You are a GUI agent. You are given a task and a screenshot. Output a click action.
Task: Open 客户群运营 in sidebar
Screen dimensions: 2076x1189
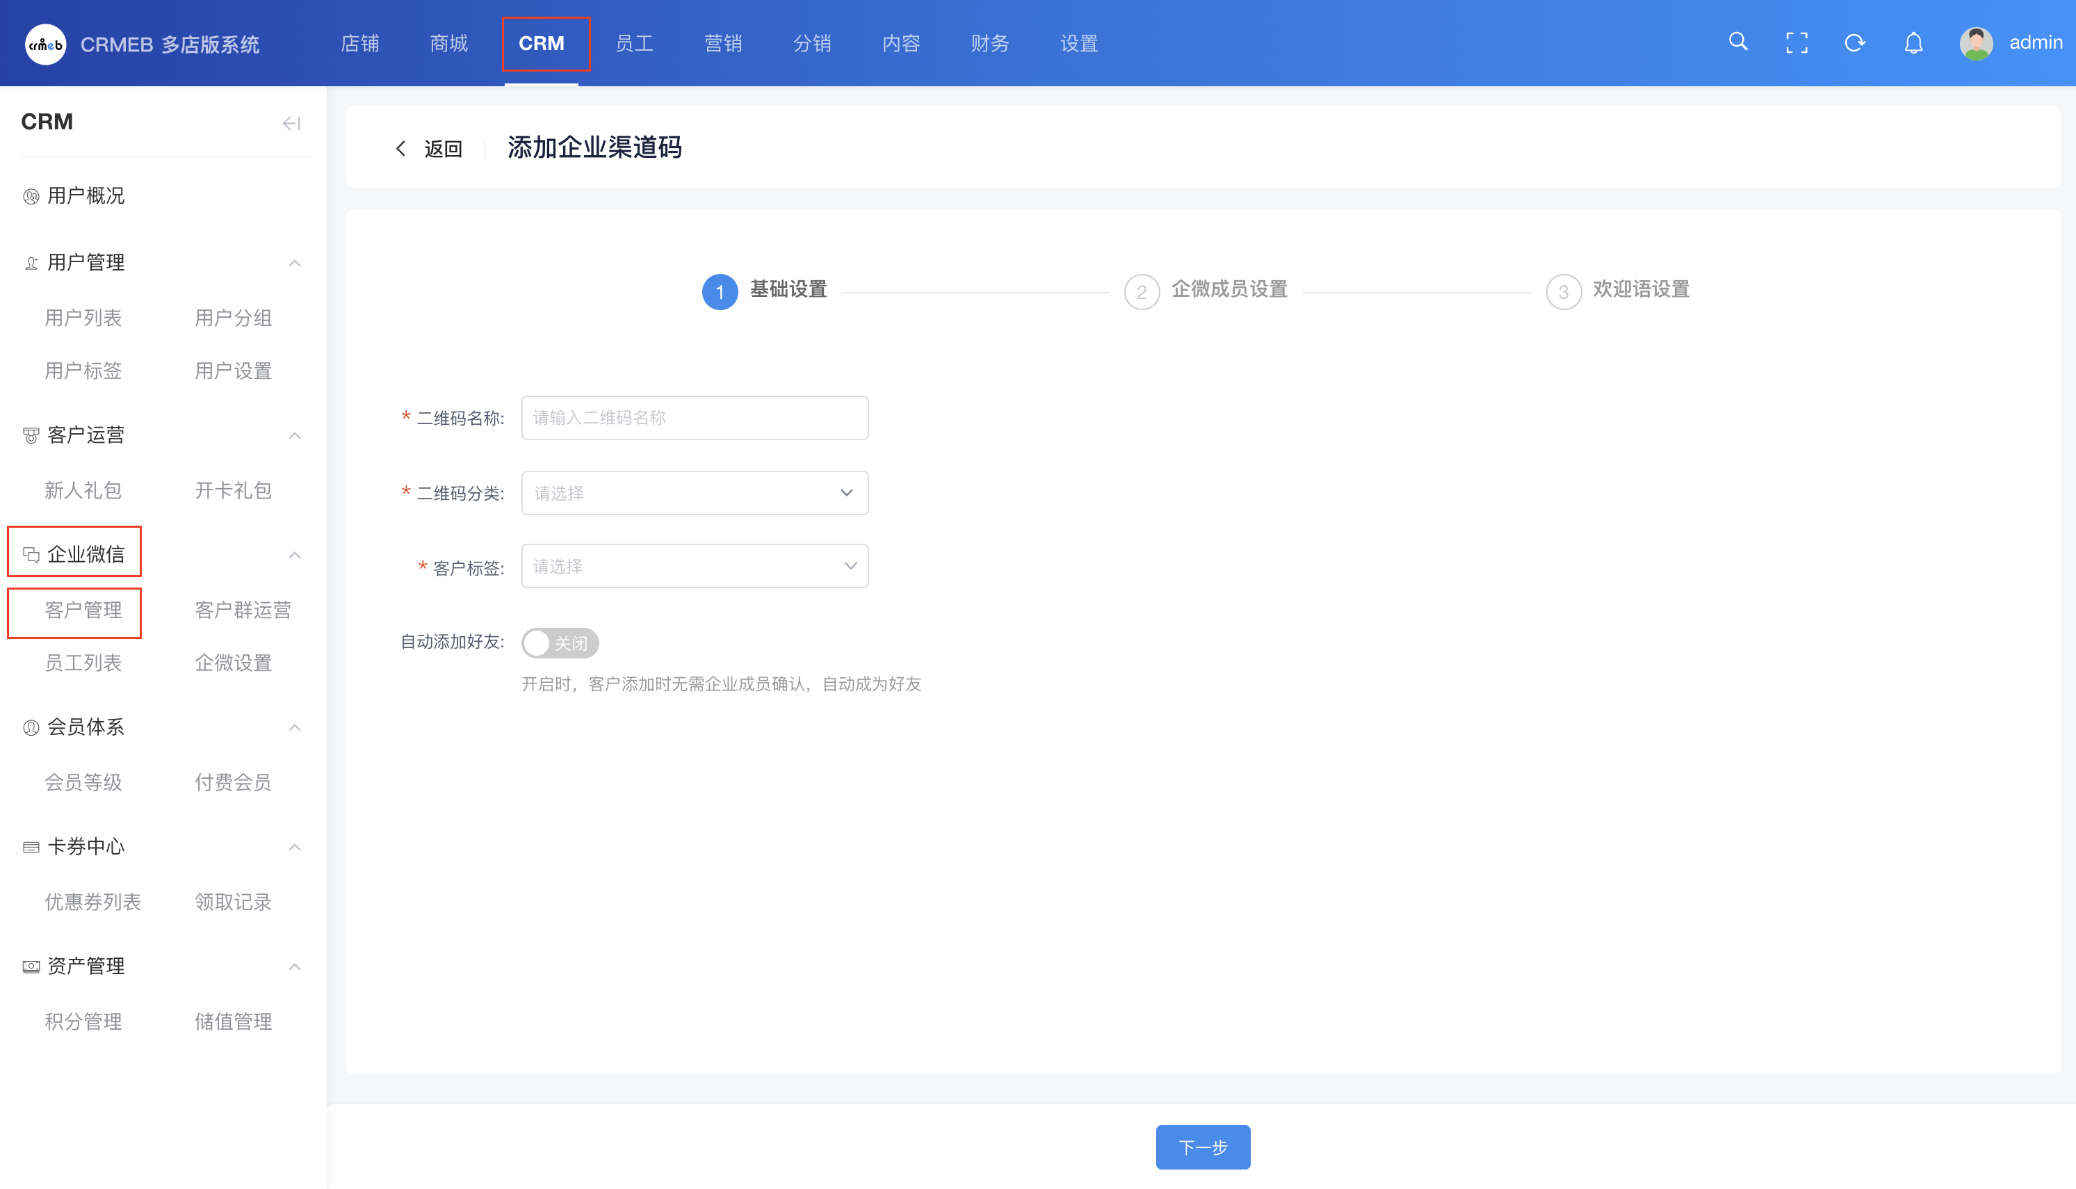(x=243, y=610)
